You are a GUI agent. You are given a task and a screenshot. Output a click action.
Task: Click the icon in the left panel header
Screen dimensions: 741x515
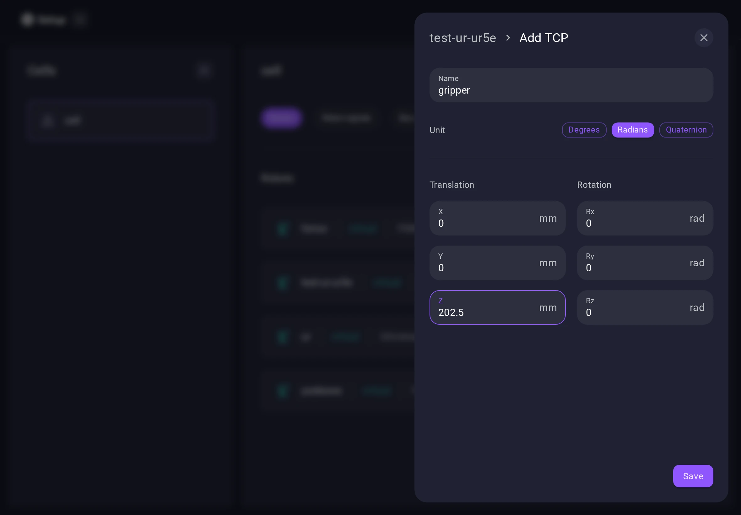pos(203,70)
